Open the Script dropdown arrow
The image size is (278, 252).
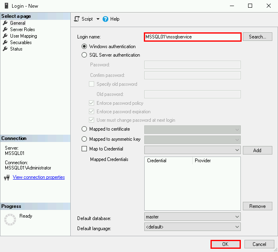(98, 19)
